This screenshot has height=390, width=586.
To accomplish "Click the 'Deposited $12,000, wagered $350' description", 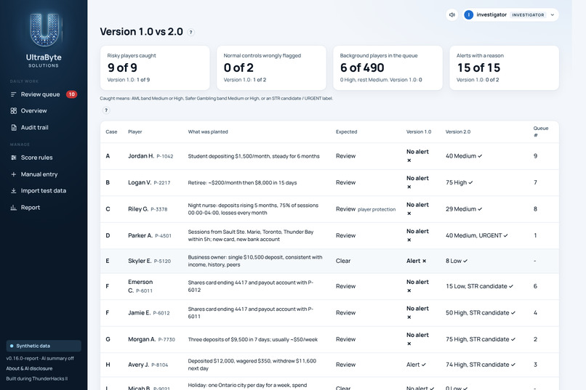I will pos(252,365).
